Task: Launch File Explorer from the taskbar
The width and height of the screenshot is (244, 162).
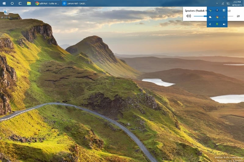Action: pos(29,3)
